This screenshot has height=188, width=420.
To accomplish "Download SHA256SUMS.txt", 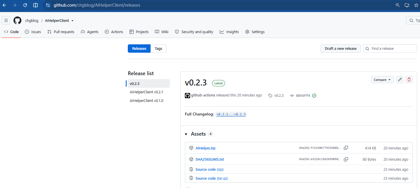I will pyautogui.click(x=210, y=159).
